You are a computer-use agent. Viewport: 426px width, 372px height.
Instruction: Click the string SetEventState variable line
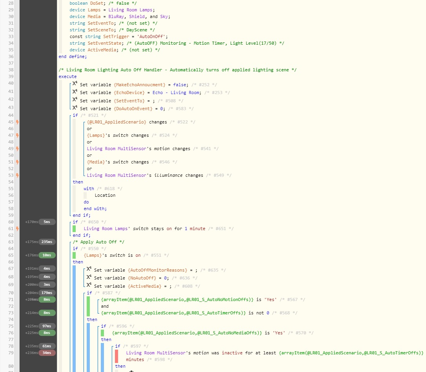177,43
